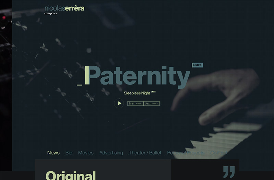Click the previous slide strip on the left edge
Viewport: 274px width, 180px height.
click(6, 85)
